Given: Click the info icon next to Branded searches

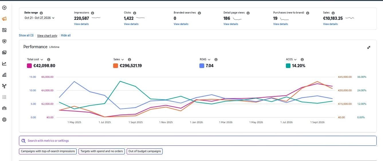Looking at the screenshot, I should click(x=199, y=13).
